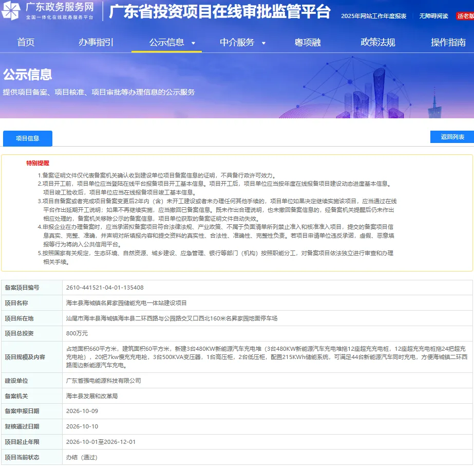Click the 备案申报日期 label cell
Screen dimensions: 474x466
click(32, 411)
